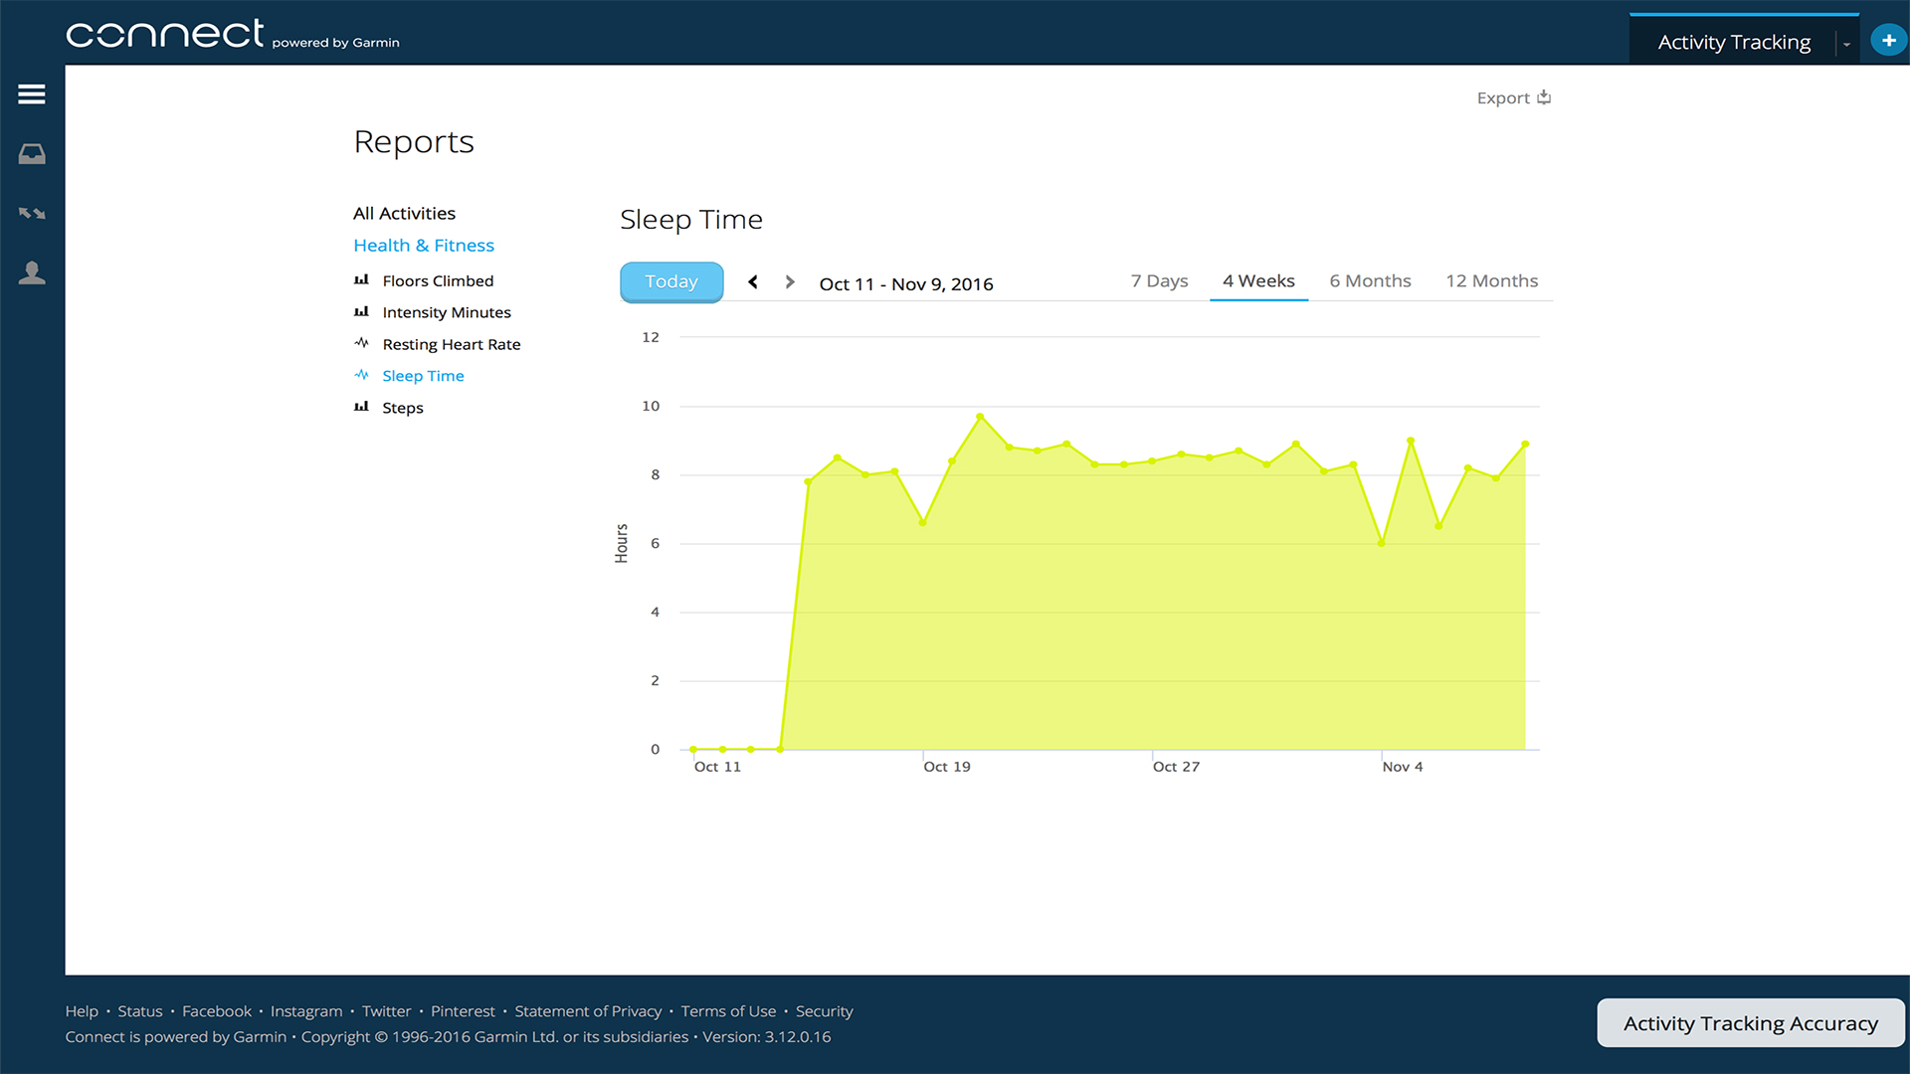The height and width of the screenshot is (1074, 1910).
Task: Open the hamburger navigation menu
Action: coord(32,94)
